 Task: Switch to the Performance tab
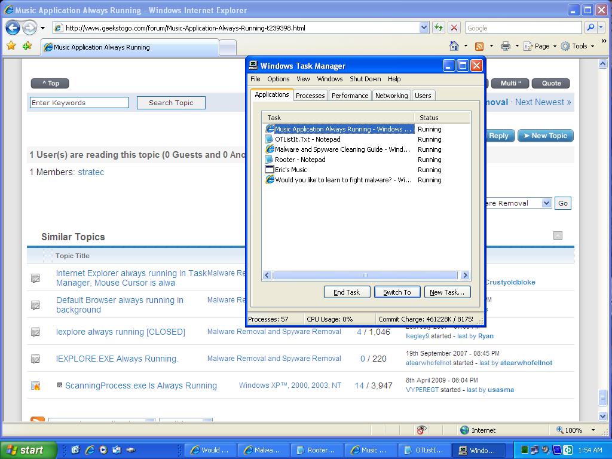click(x=350, y=96)
